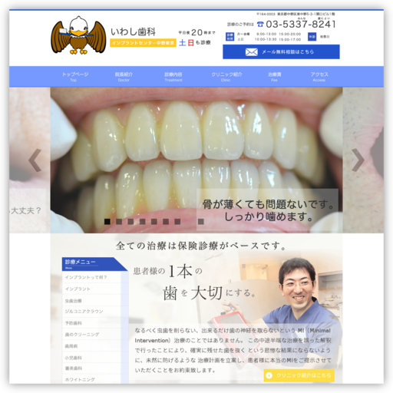Click phone number 03-5337-8241
Viewport: 393px width, 393px height.
click(x=301, y=24)
